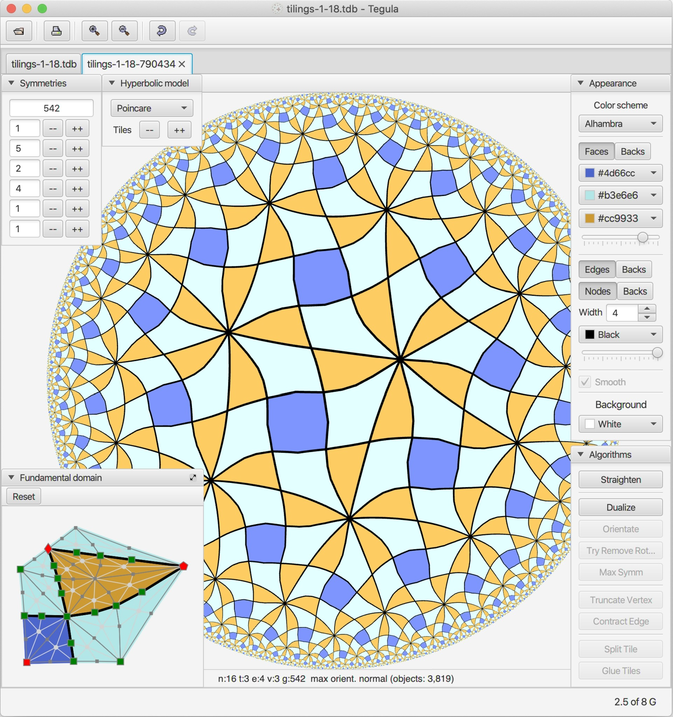Increase the edge Width stepper
673x717 pixels.
[x=647, y=309]
